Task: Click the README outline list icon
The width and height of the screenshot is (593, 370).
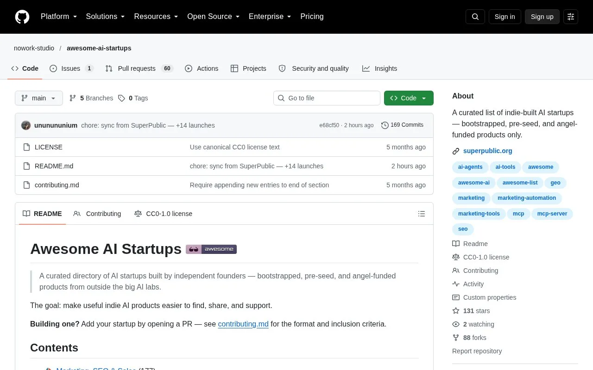Action: (422, 214)
